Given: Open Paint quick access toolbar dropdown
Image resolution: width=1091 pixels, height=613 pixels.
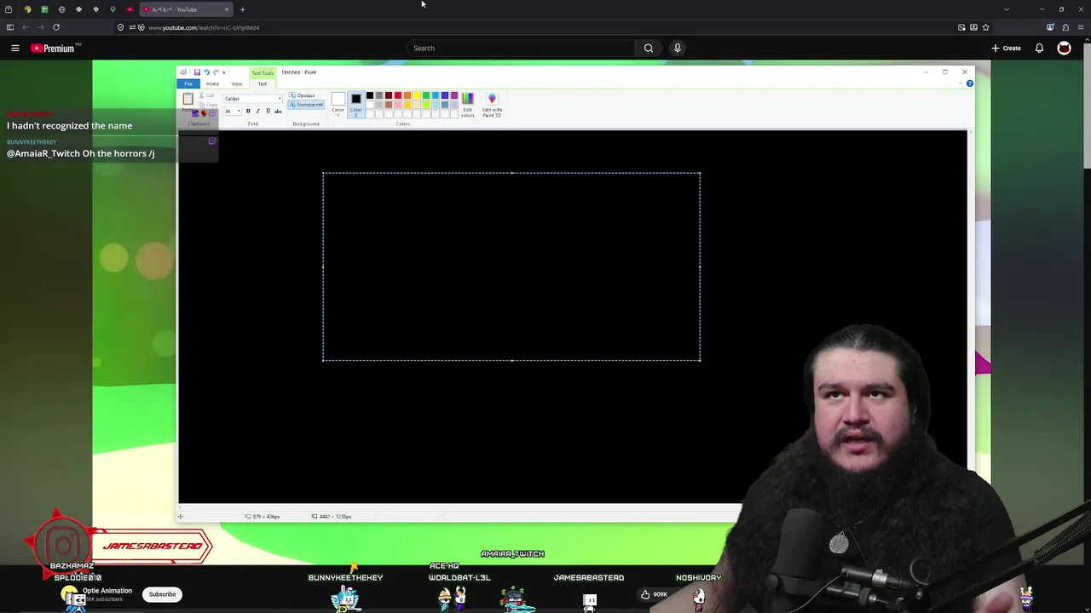Looking at the screenshot, I should pos(223,72).
